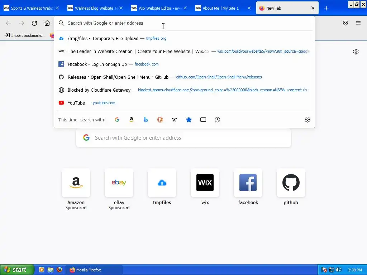
Task: Search this time with DuckDuckGo icon
Action: [160, 120]
